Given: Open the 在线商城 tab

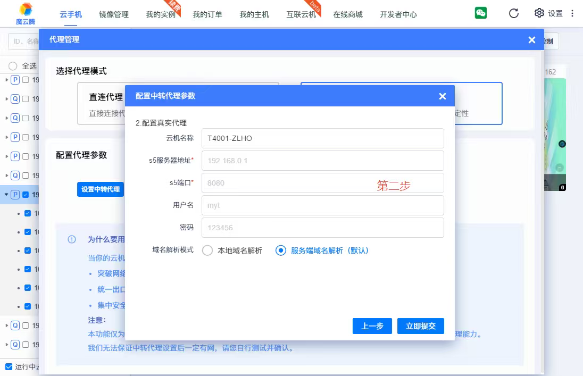Looking at the screenshot, I should click(348, 14).
